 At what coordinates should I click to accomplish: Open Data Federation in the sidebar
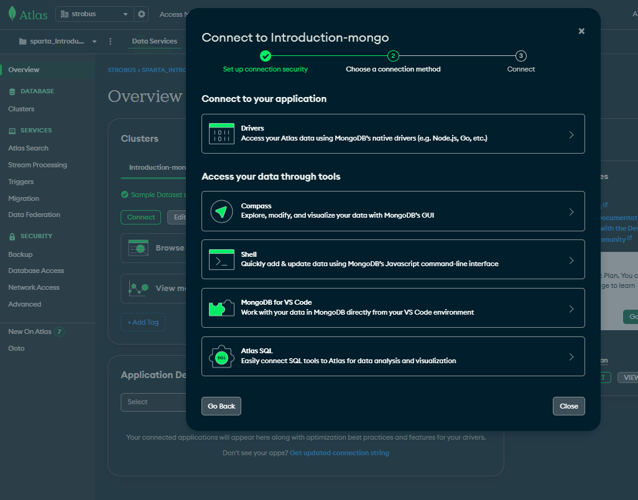[34, 215]
